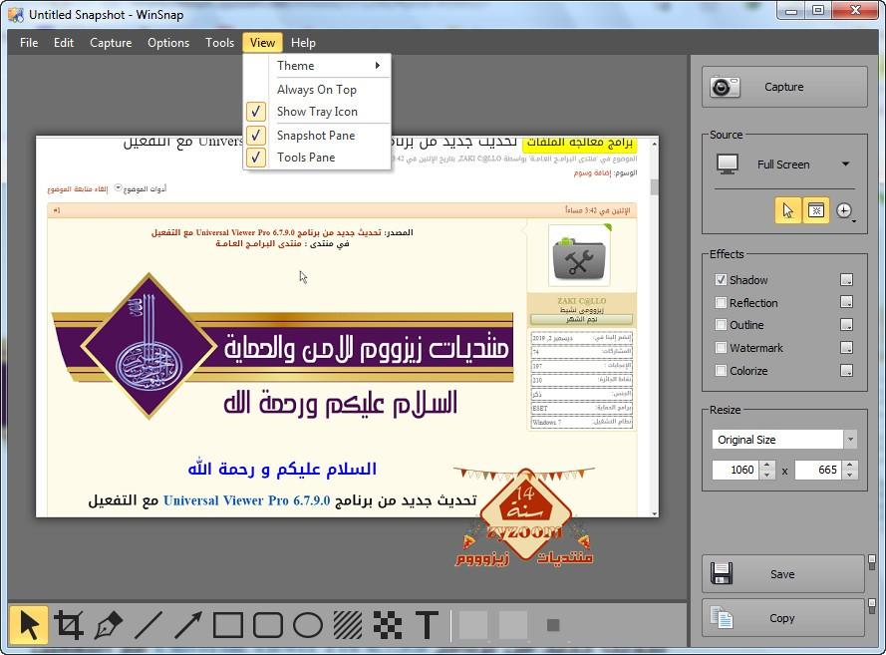Viewport: 886px width, 655px height.
Task: Open Outline effect settings button
Action: point(846,325)
